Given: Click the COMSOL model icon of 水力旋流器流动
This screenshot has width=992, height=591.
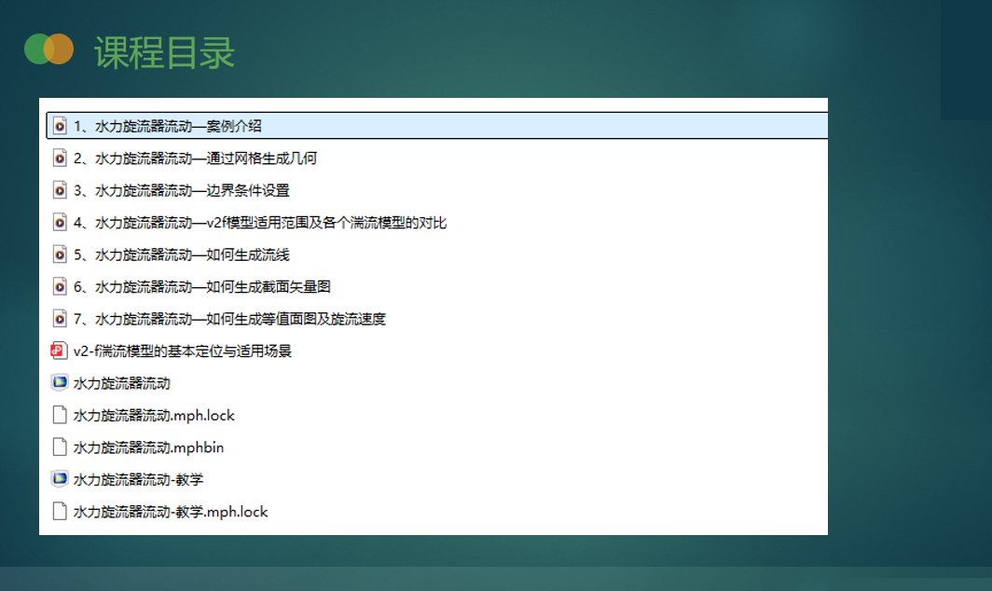Looking at the screenshot, I should pos(60,383).
